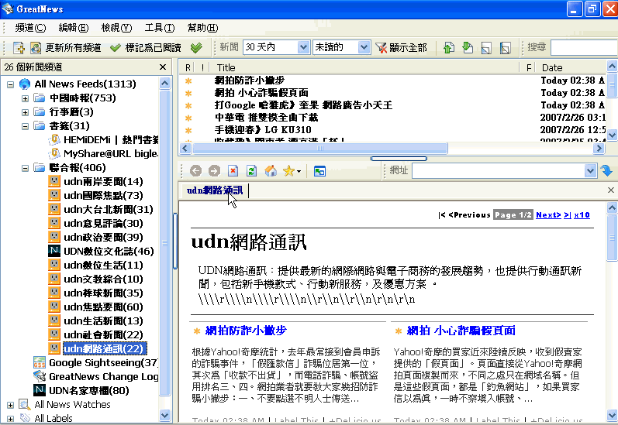Image resolution: width=618 pixels, height=425 pixels.
Task: Click the double green checkmark icon
Action: coord(196,48)
